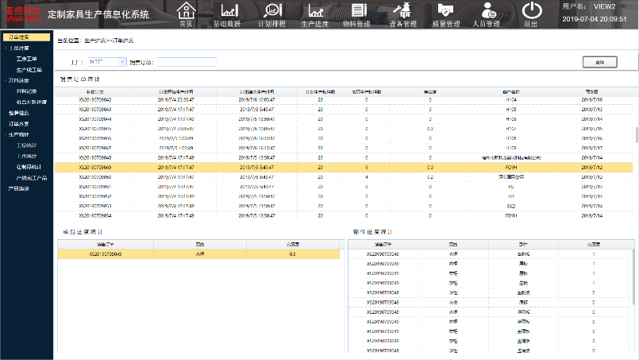Select the first row of 部件进度统计 table

pos(491,254)
